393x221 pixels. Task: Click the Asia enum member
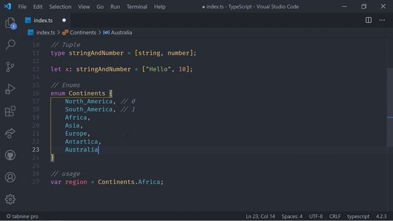pos(72,125)
